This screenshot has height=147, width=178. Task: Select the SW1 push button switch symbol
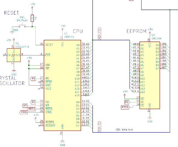[x=22, y=26]
